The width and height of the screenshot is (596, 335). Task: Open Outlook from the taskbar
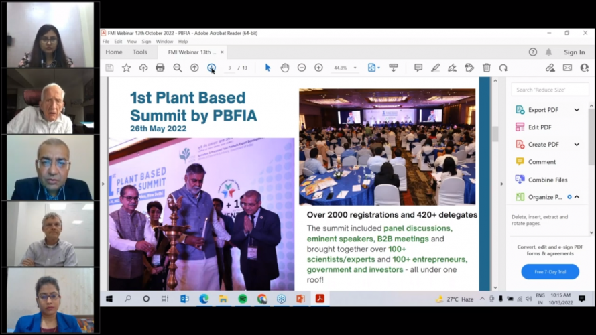[185, 299]
